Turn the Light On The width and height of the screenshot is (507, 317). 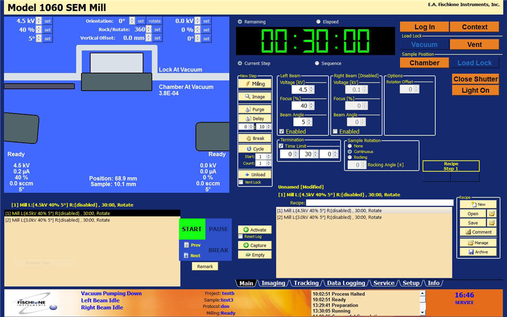pos(475,90)
